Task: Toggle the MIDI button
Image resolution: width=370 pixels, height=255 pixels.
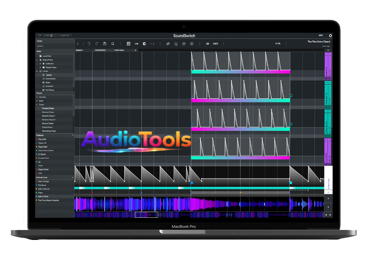Action: pos(321,35)
